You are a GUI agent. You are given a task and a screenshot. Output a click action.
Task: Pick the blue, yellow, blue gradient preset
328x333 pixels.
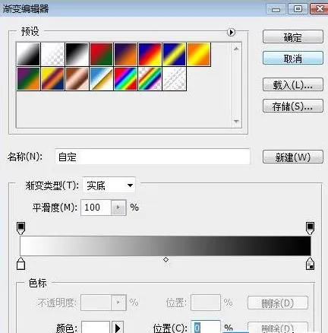pos(174,54)
